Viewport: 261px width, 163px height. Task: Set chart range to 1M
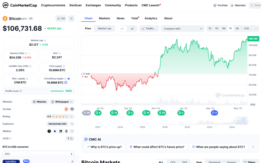(x=224, y=29)
